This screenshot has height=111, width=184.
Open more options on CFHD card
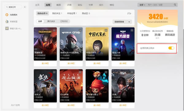point(80,30)
